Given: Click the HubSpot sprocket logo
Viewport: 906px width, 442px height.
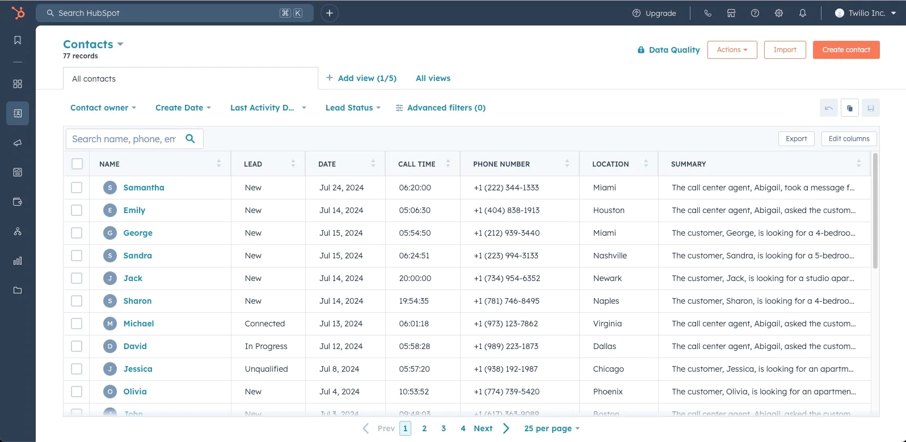Looking at the screenshot, I should [18, 12].
